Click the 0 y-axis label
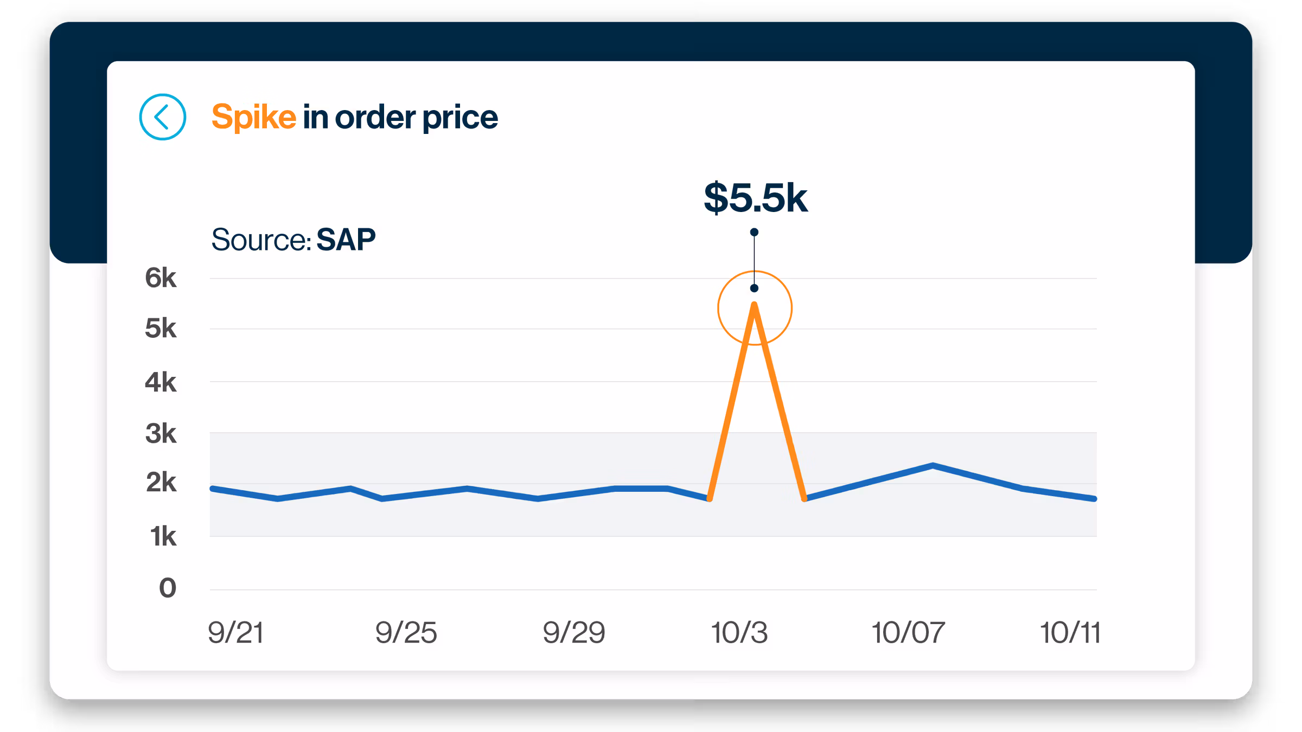Image resolution: width=1302 pixels, height=732 pixels. (168, 588)
